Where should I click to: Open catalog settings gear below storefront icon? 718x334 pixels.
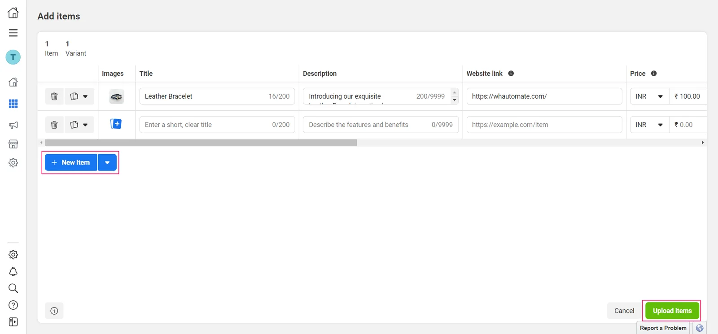tap(13, 163)
